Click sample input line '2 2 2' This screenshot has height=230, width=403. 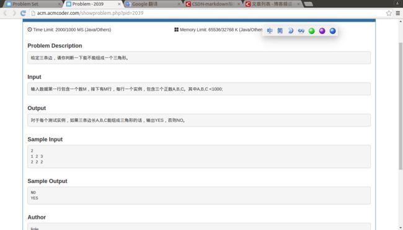click(x=37, y=162)
